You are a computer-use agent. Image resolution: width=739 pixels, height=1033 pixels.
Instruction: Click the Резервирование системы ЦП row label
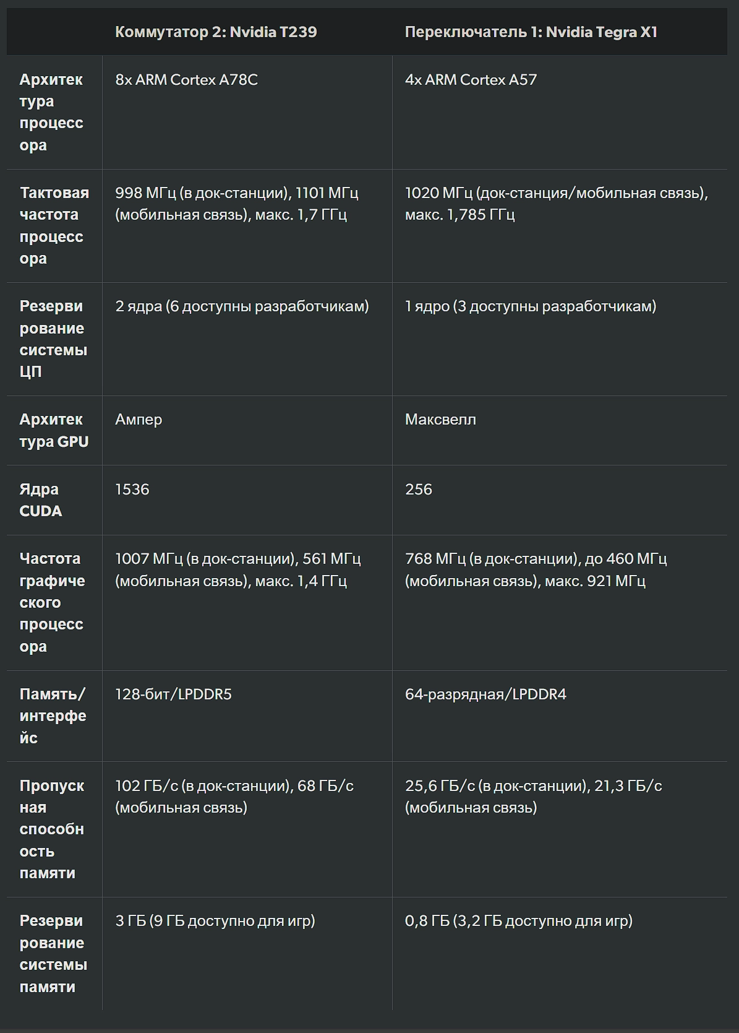pyautogui.click(x=53, y=339)
